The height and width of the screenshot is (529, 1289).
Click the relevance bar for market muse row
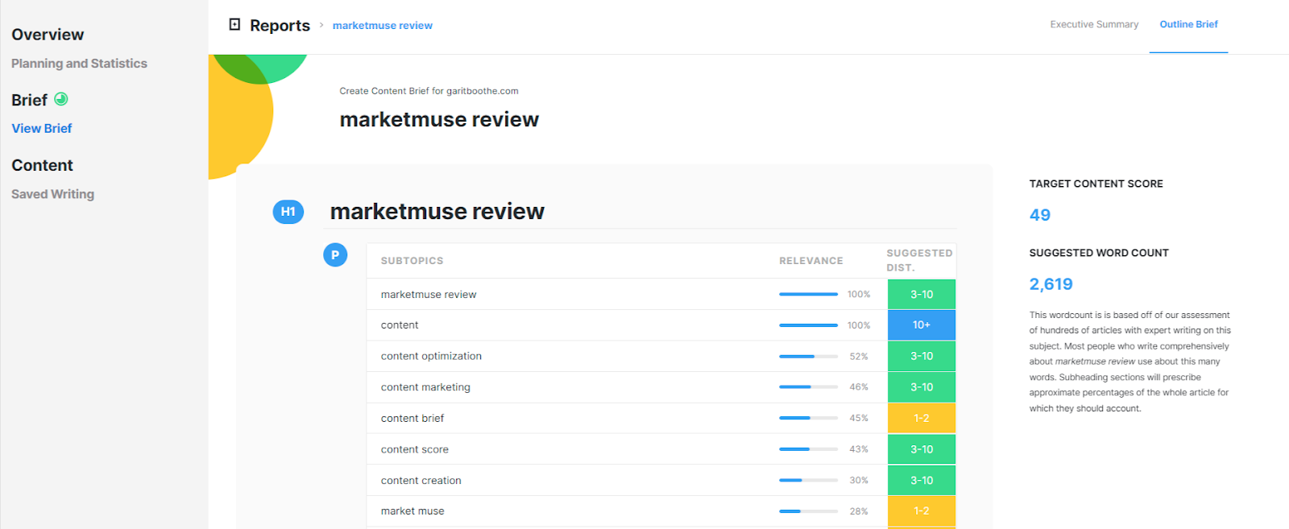[x=808, y=511]
